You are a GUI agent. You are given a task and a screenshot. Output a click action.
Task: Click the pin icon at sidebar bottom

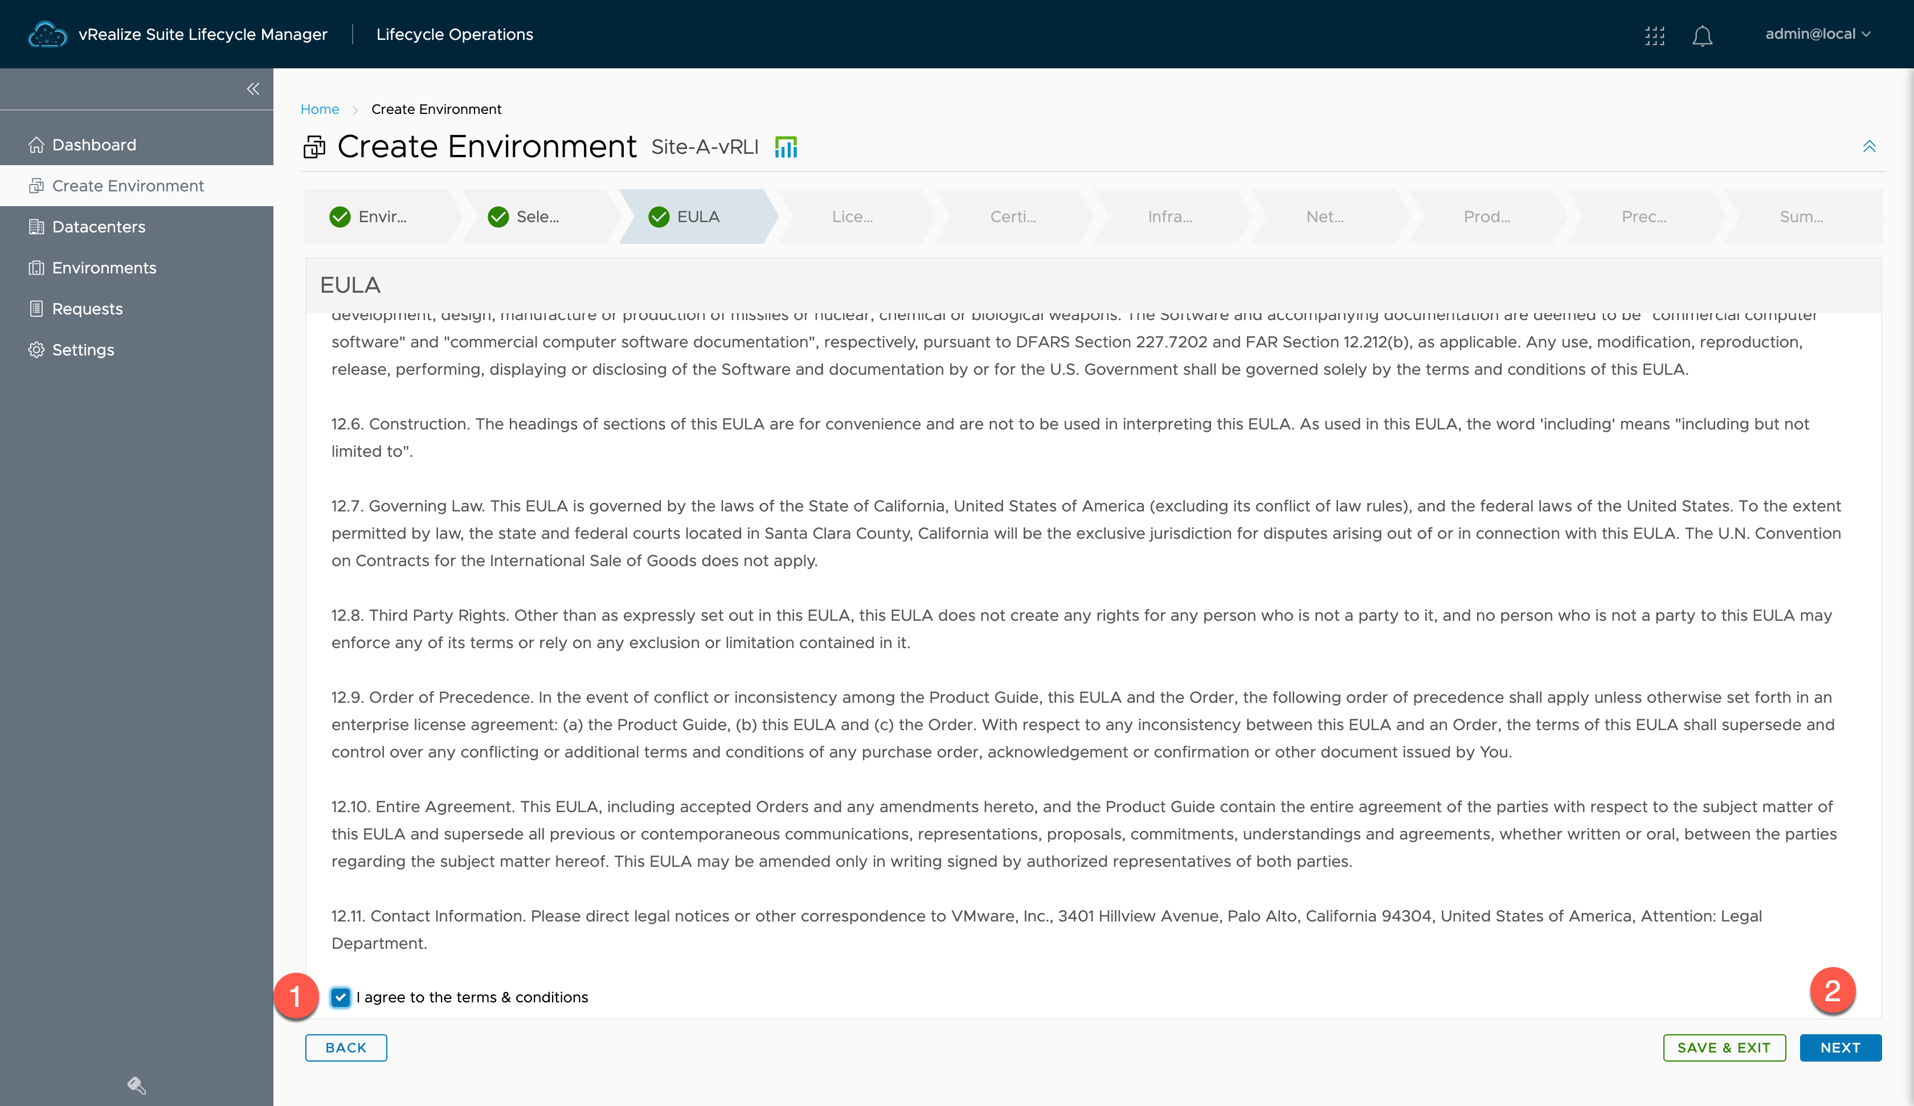[x=137, y=1085]
